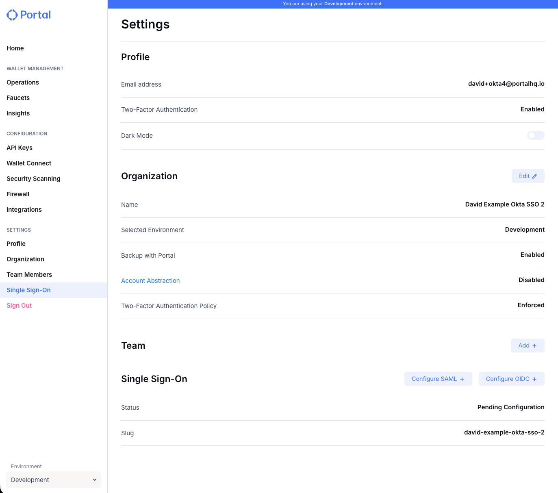Open the Faucets page
The height and width of the screenshot is (493, 558).
(x=18, y=98)
